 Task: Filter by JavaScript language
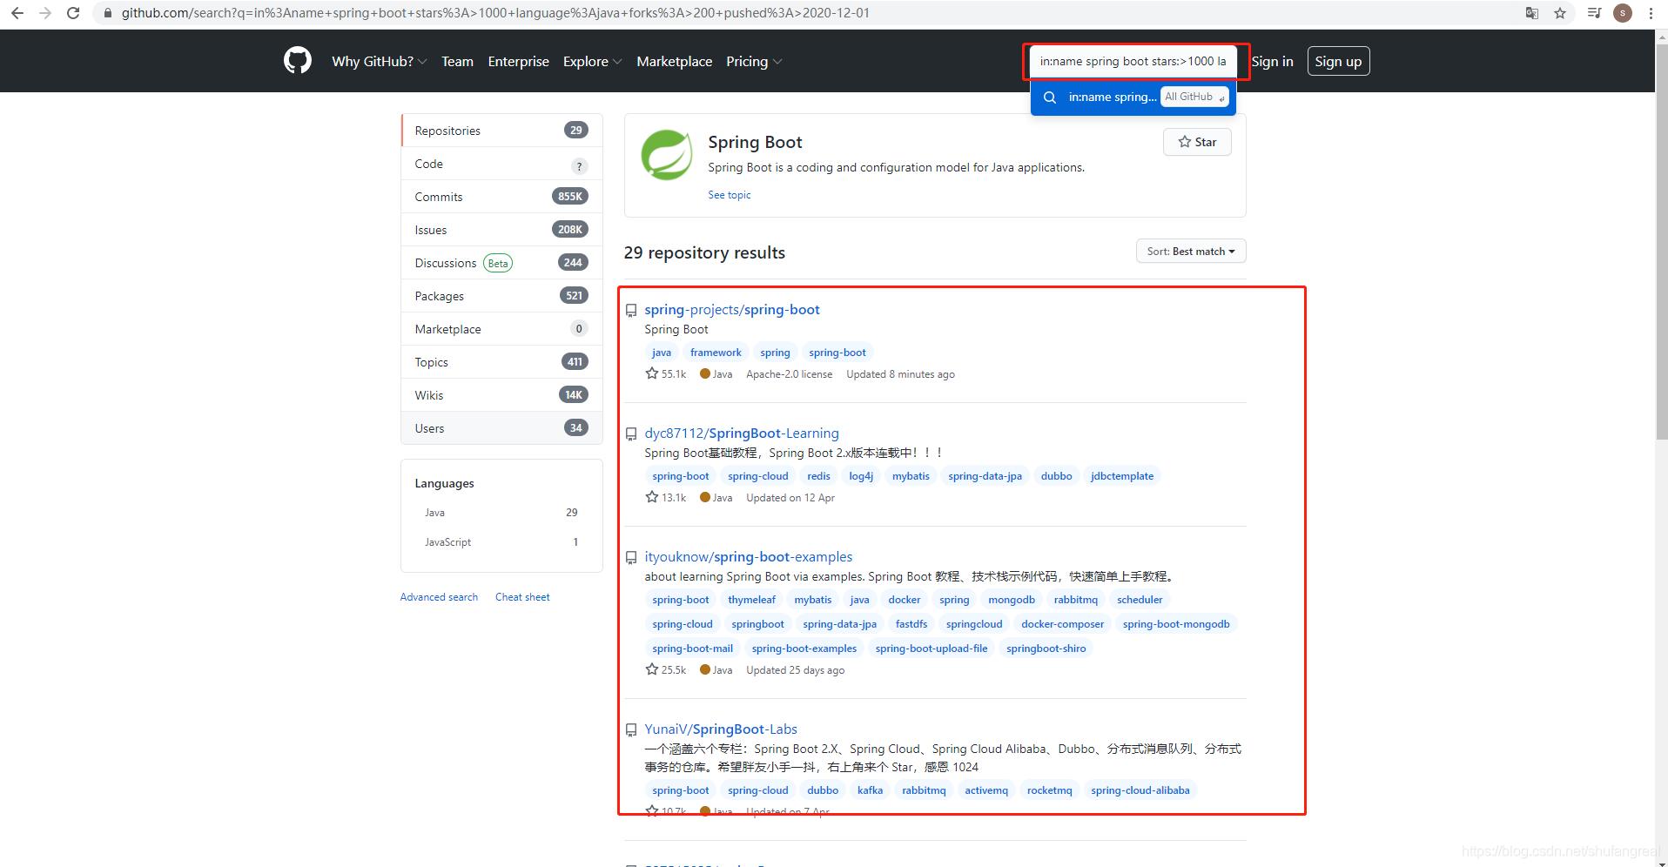(501, 542)
